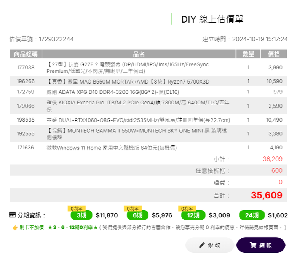Click the G27F 2 monitor product name
297x262 pixels.
[128, 68]
